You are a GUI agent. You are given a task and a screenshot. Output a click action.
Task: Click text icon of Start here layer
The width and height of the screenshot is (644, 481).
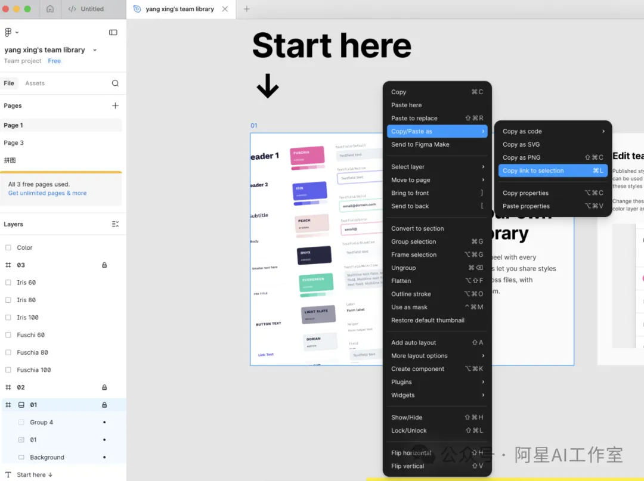point(8,474)
